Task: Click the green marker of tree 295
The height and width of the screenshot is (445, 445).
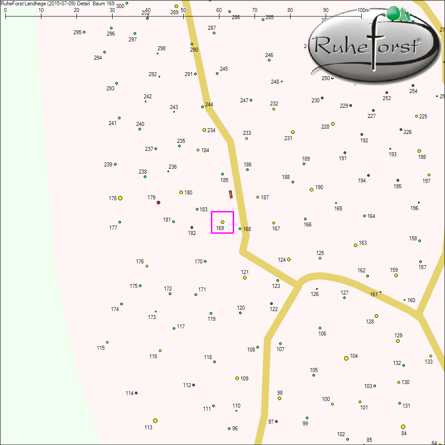Action: click(84, 32)
